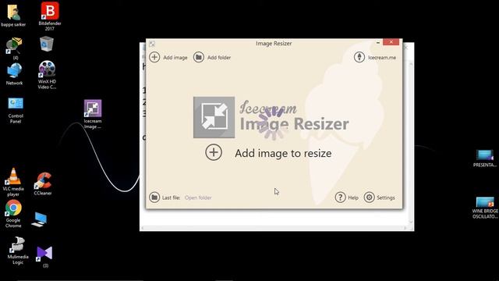The width and height of the screenshot is (499, 281).
Task: Select the bappe sarker folder icon
Action: click(13, 15)
